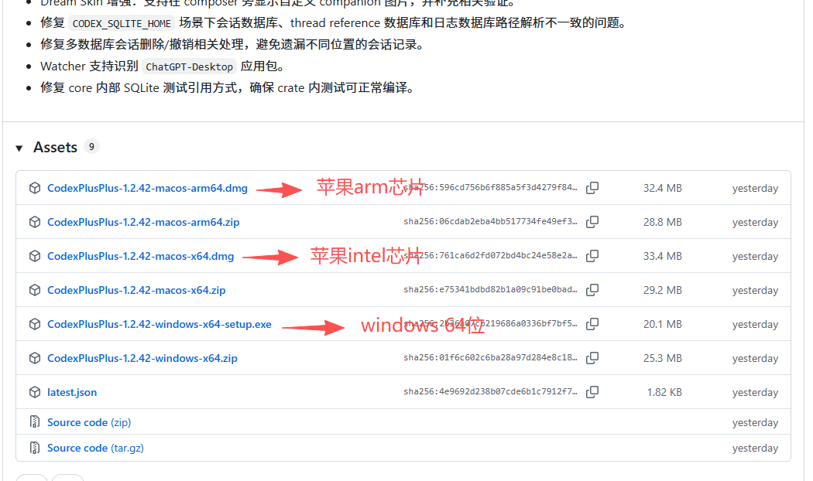Download CodexPlusPlus-1.2.42-macos-x64.zip
813x481 pixels.
pos(136,291)
